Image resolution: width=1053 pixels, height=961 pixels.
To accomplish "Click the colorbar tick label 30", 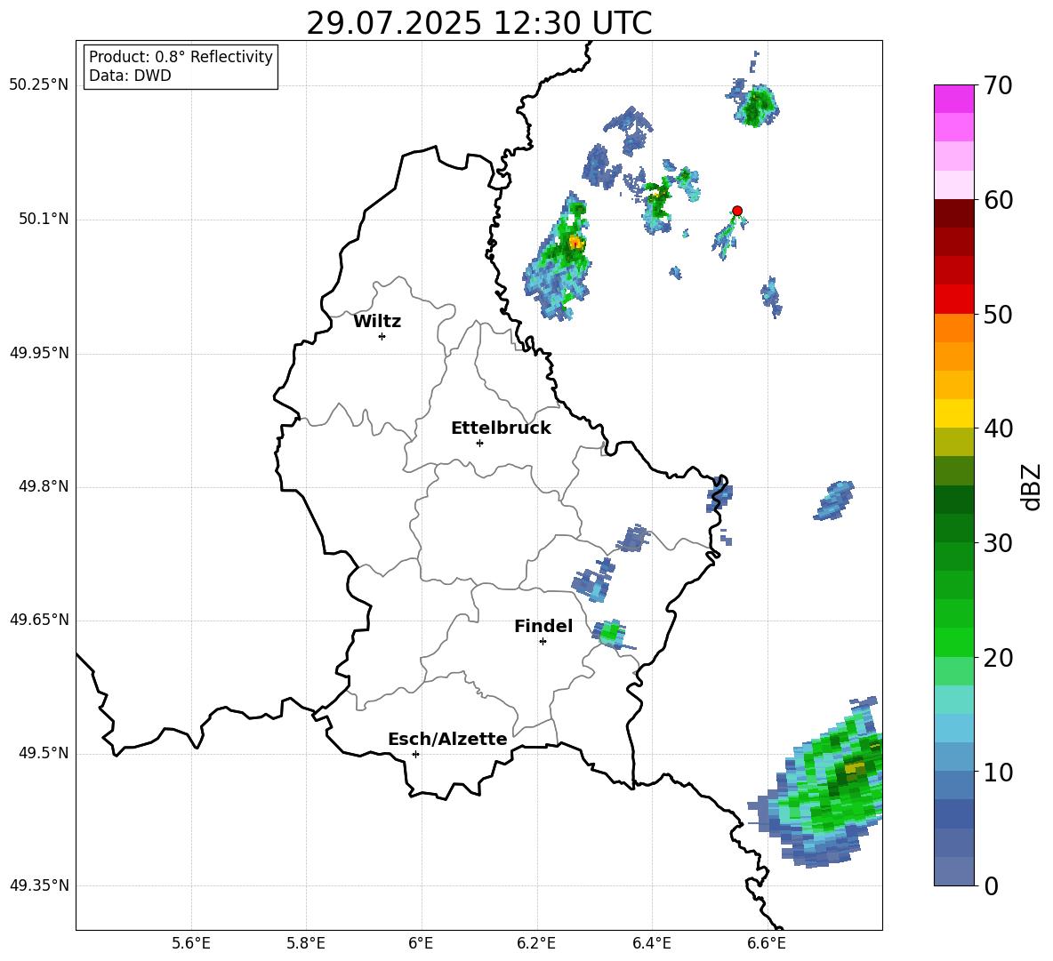I will [x=998, y=542].
